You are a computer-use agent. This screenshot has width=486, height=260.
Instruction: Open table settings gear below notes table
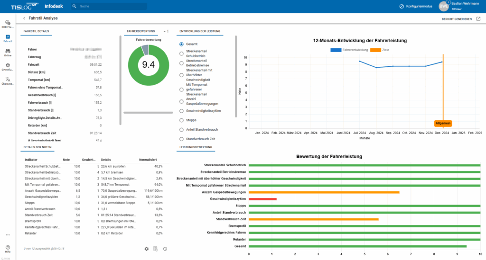coord(147,249)
